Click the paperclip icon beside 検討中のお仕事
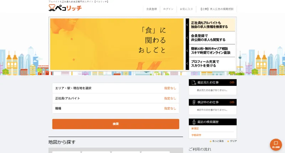Viewport: 285px width, 153px height. [x=194, y=102]
